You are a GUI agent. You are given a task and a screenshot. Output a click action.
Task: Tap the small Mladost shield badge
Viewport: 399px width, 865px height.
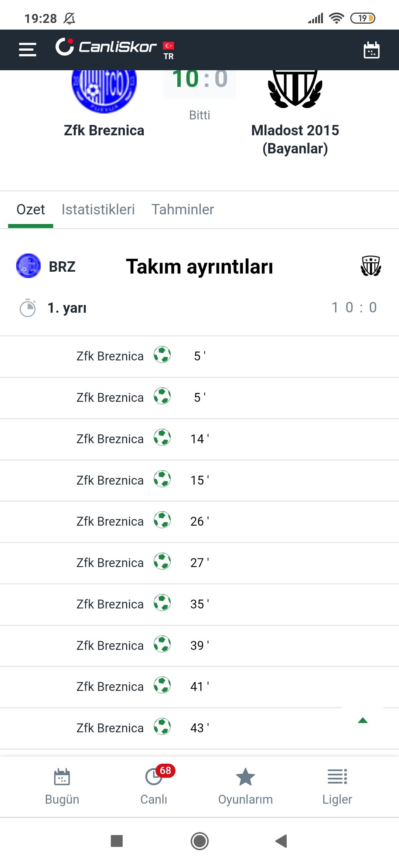pos(371,266)
